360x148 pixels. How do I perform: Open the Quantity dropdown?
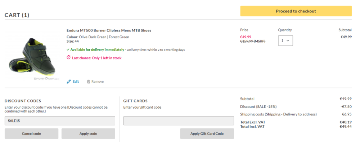tap(285, 40)
